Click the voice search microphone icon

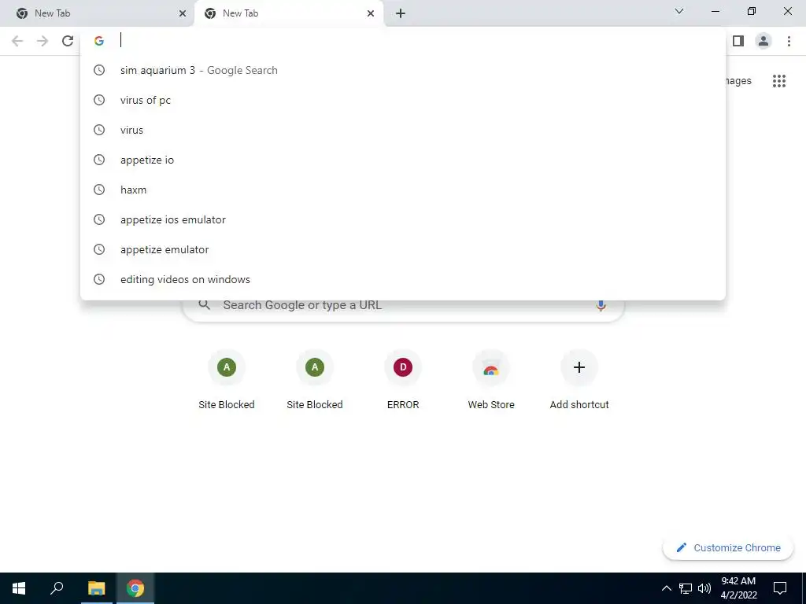tap(601, 305)
